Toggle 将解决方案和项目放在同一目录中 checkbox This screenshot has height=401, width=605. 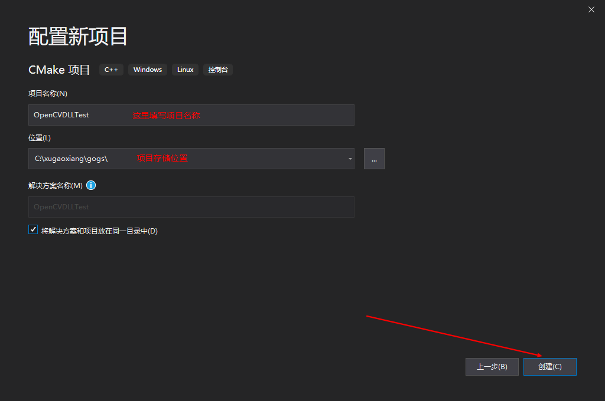tap(33, 229)
